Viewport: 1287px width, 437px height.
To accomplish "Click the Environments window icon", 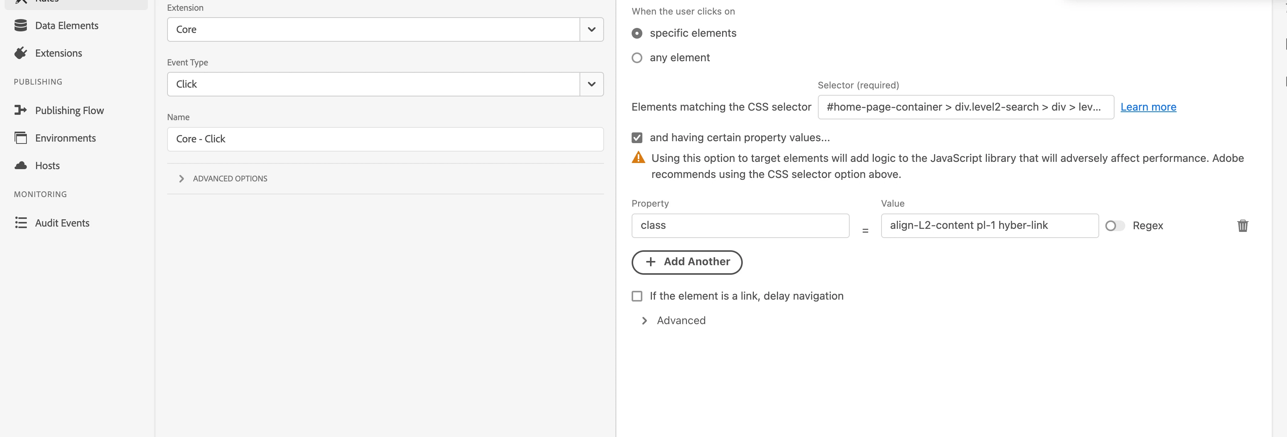I will [x=20, y=138].
